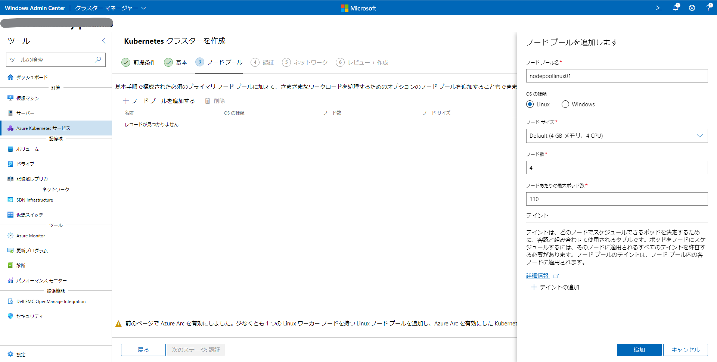This screenshot has height=362, width=717.
Task: Click the plus icon for ノード プールを追加する
Action: [x=126, y=101]
